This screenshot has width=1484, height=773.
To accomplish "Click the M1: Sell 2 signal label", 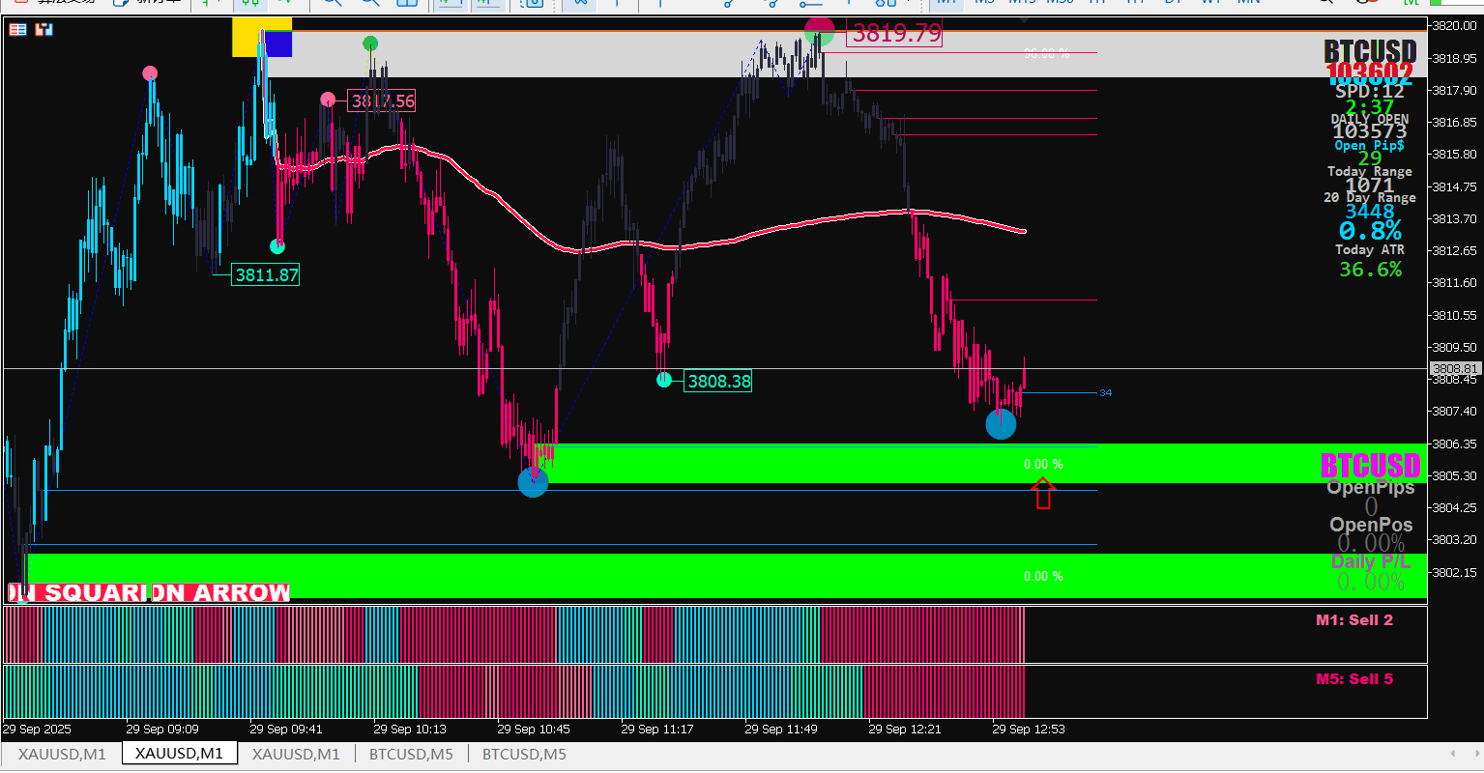I will pyautogui.click(x=1354, y=620).
